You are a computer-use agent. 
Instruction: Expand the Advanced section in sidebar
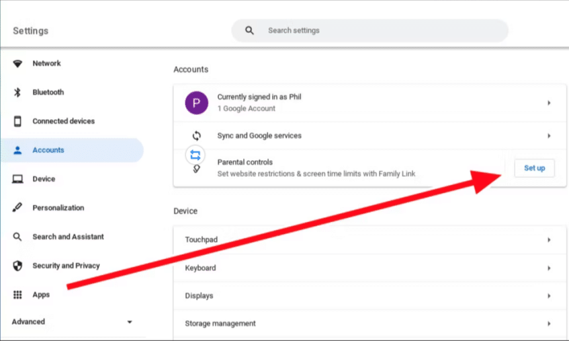point(130,322)
